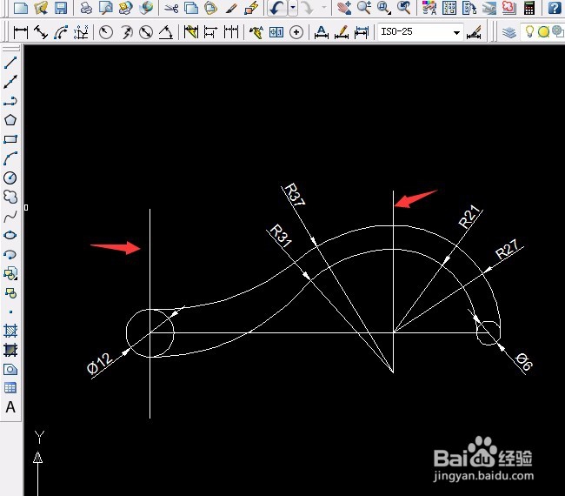Open the Properties palette icon
This screenshot has width=565, height=496.
click(429, 7)
